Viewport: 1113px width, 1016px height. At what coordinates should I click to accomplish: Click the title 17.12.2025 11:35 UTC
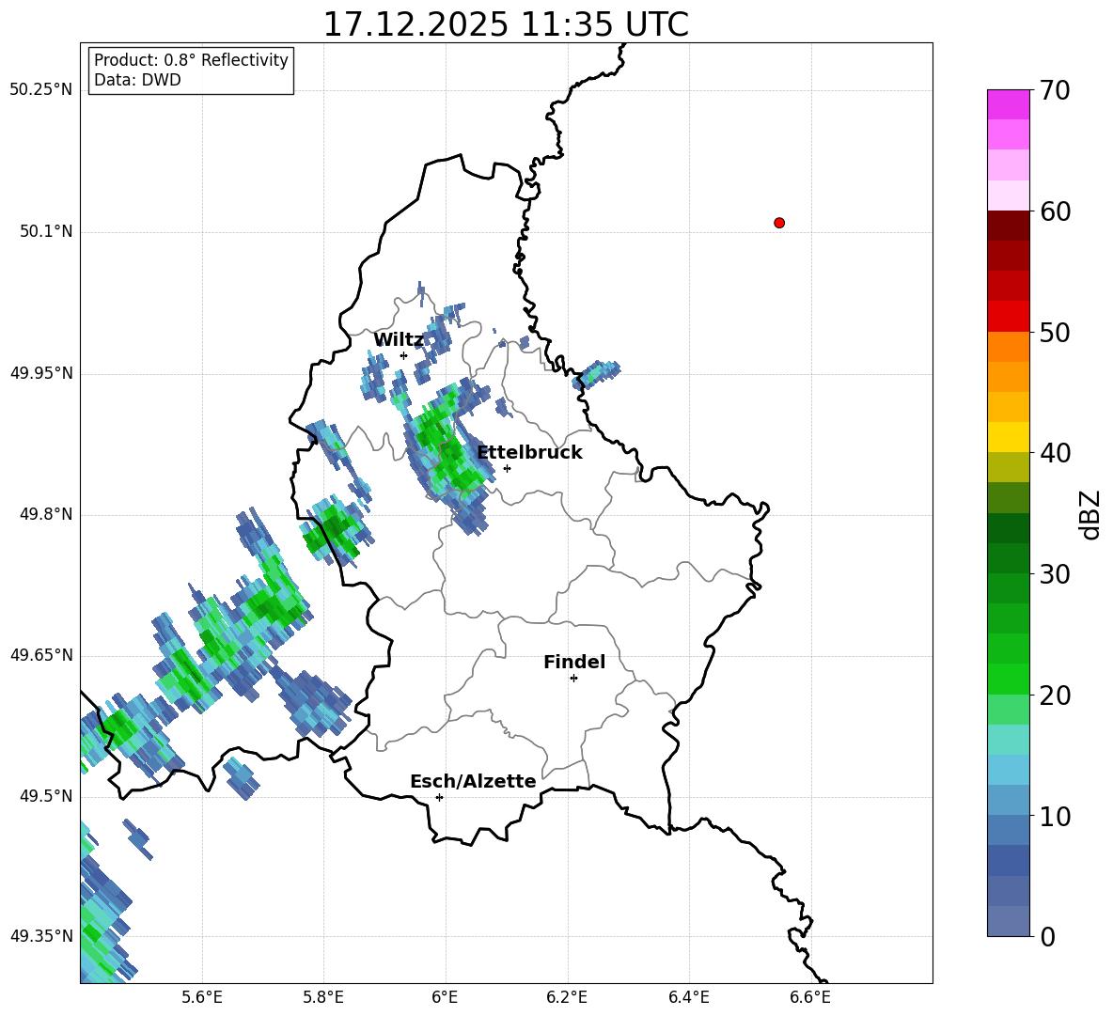click(x=506, y=24)
